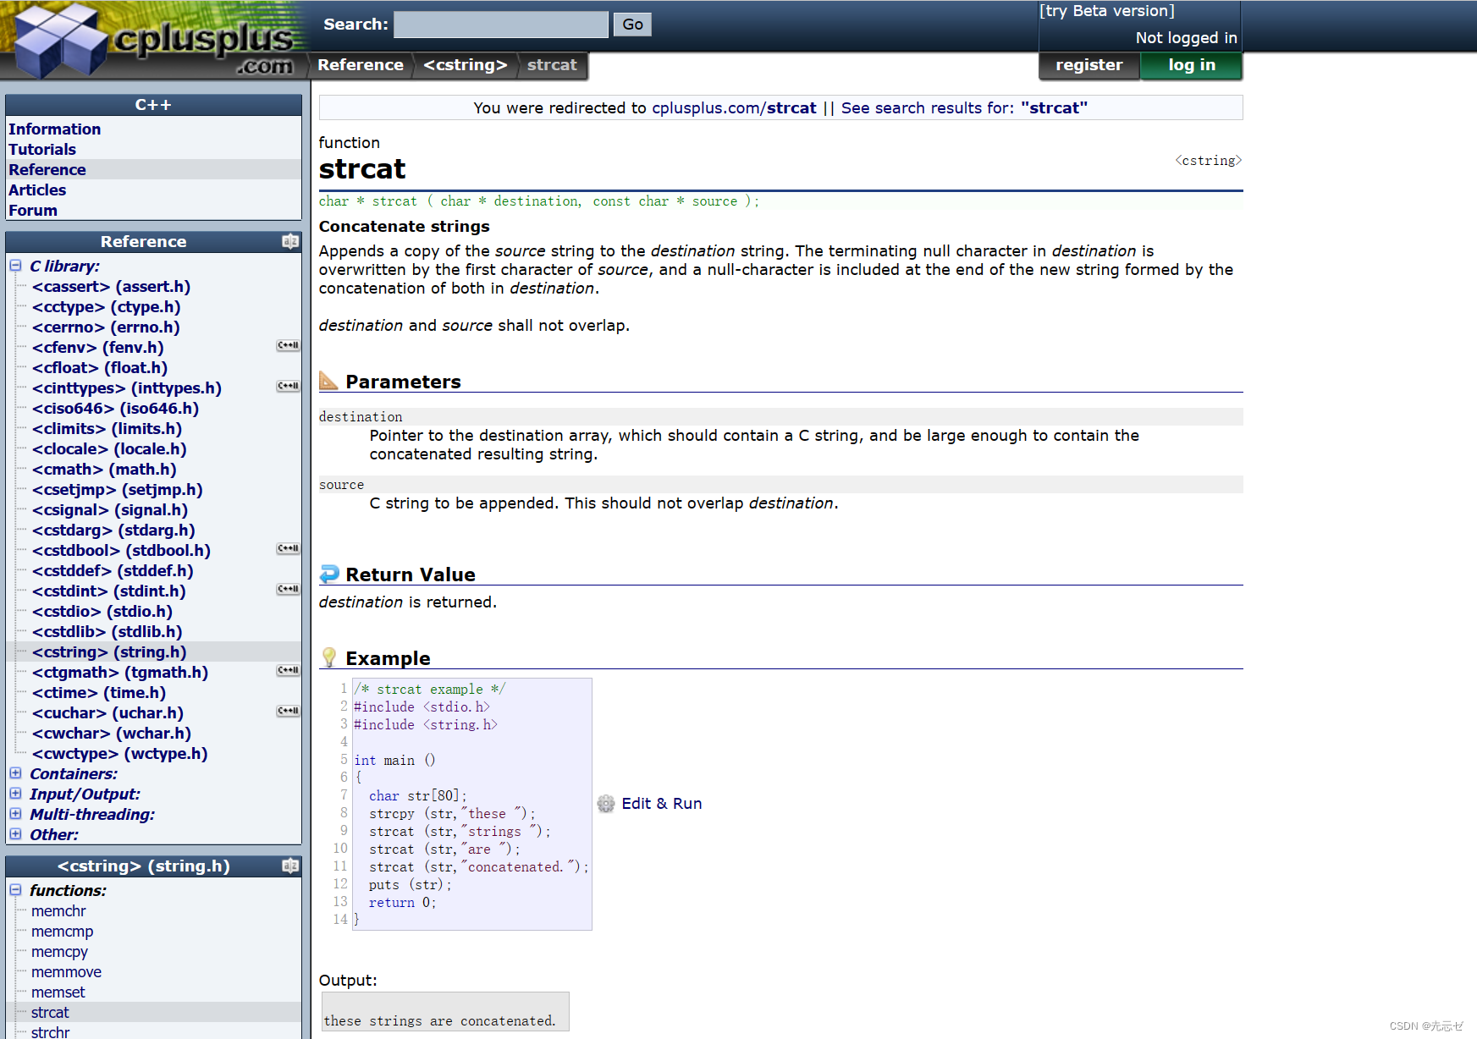Open Tutorials in the C++ menu
Viewport: 1477px width, 1039px height.
click(x=42, y=150)
